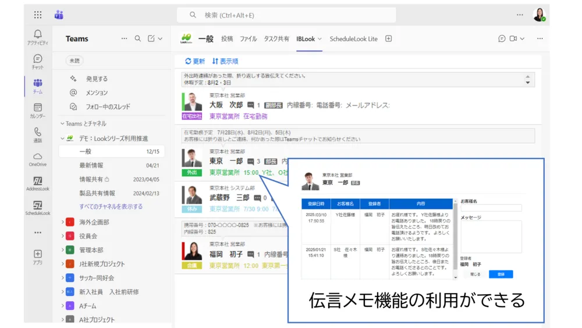Expand the サッカー同好会 team
This screenshot has height=328, width=582.
62,278
